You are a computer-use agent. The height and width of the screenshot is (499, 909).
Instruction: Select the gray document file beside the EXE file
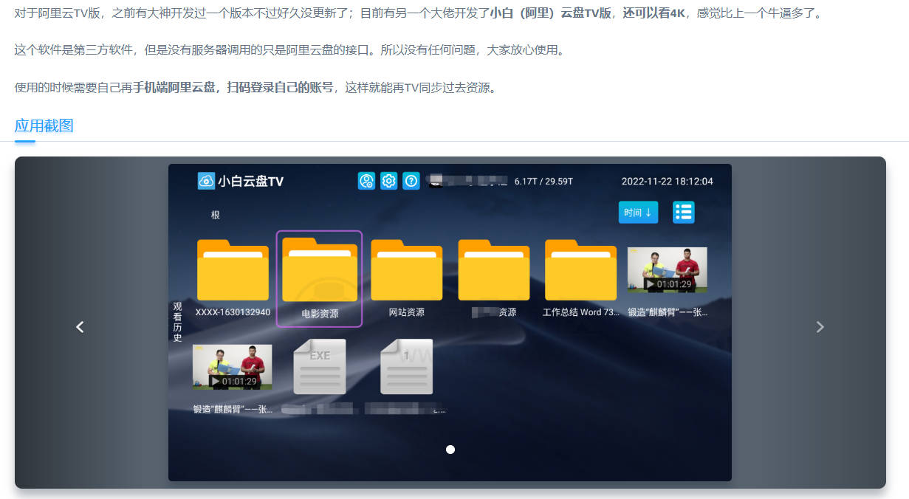click(x=406, y=367)
